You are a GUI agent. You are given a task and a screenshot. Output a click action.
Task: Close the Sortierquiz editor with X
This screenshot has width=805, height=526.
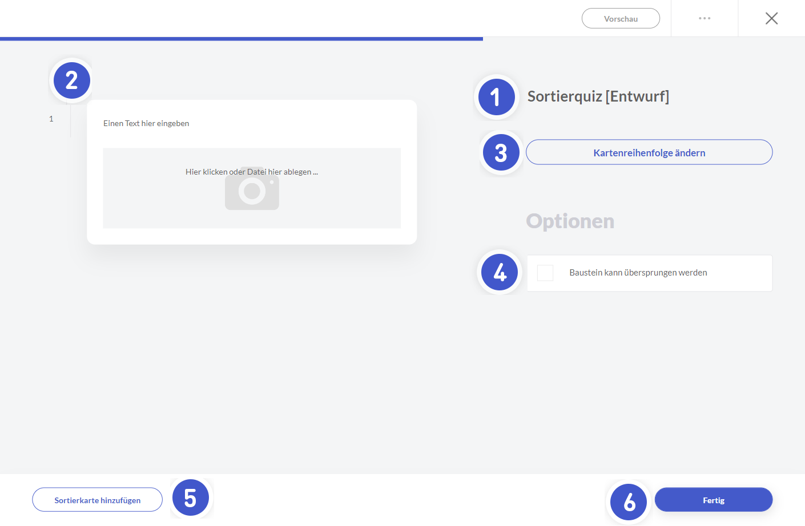(771, 18)
